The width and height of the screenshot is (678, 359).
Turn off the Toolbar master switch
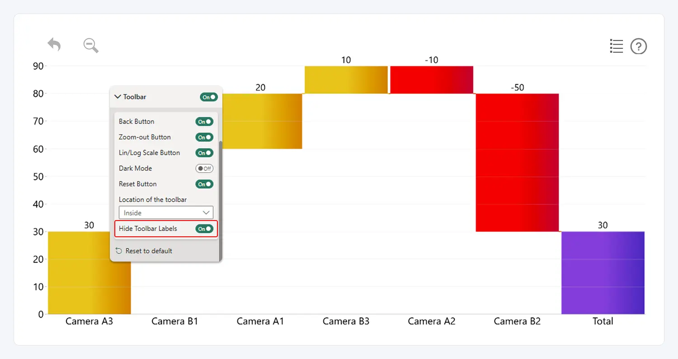click(x=209, y=97)
